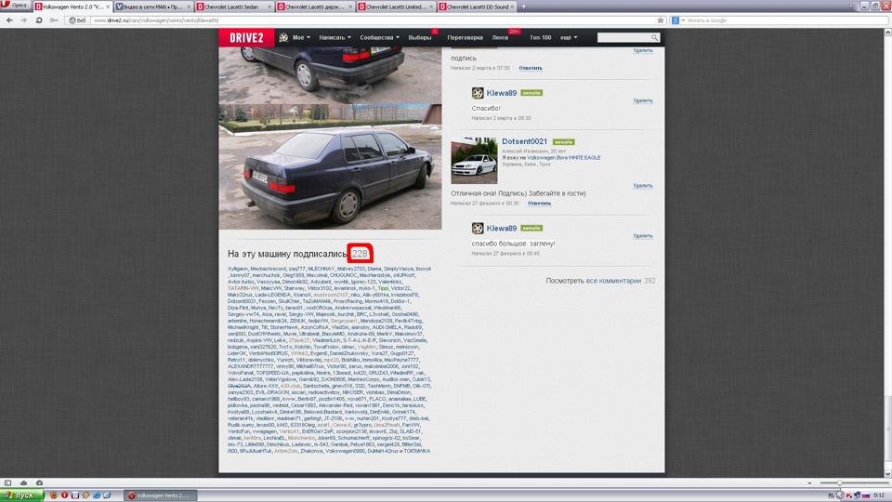The height and width of the screenshot is (502, 892).
Task: Open the Выборы menu item
Action: [420, 37]
